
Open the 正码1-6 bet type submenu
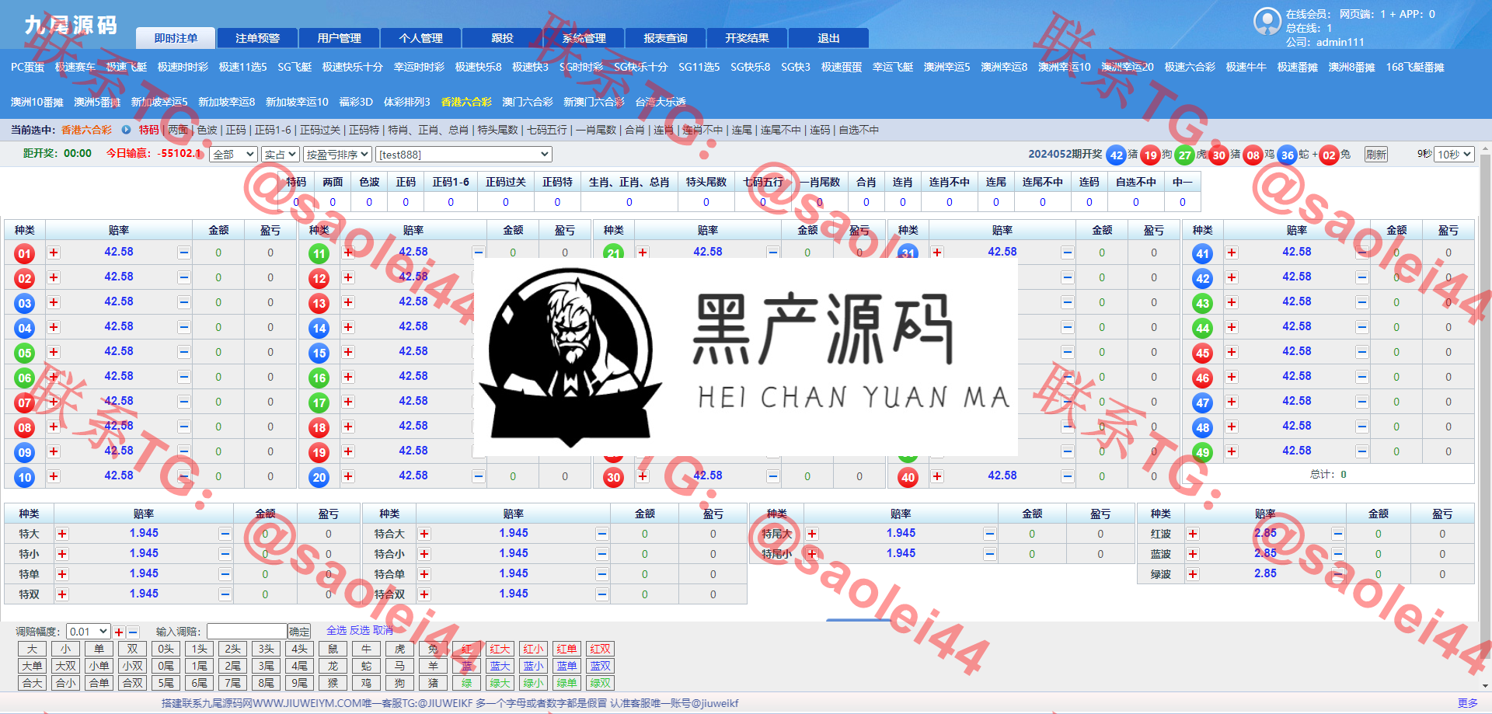pos(273,130)
